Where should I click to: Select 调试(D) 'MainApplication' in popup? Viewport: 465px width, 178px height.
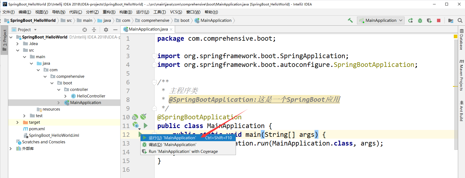point(188,145)
